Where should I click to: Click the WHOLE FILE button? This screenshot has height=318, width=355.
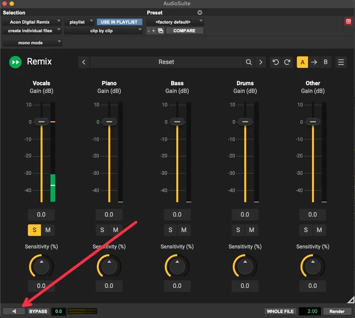[280, 311]
